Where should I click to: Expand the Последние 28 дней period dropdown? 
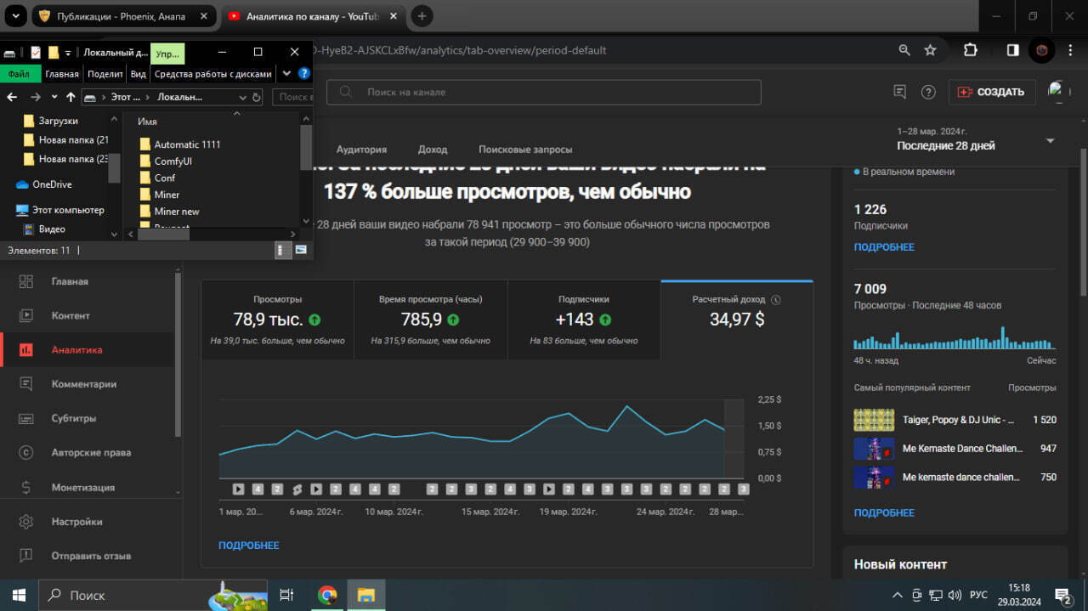[1050, 140]
